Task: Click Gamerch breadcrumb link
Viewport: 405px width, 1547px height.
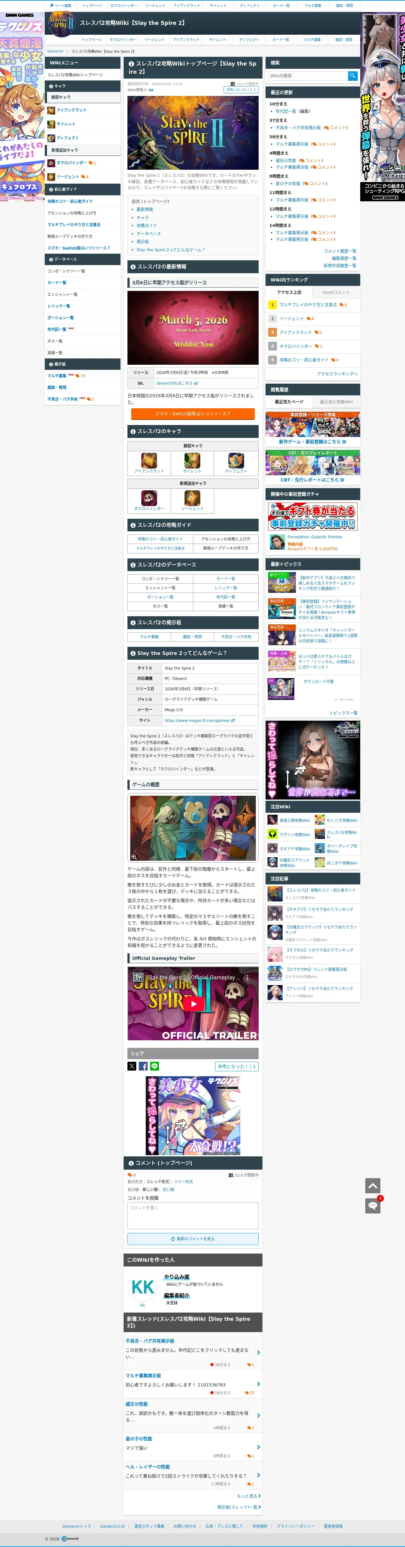Action: coord(55,52)
